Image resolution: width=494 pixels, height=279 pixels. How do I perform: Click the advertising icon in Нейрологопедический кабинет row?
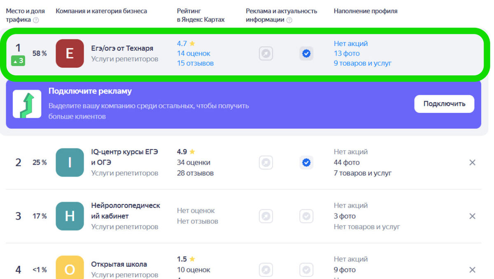coord(266,216)
